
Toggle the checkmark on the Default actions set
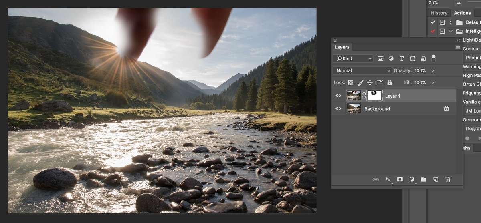pyautogui.click(x=432, y=22)
